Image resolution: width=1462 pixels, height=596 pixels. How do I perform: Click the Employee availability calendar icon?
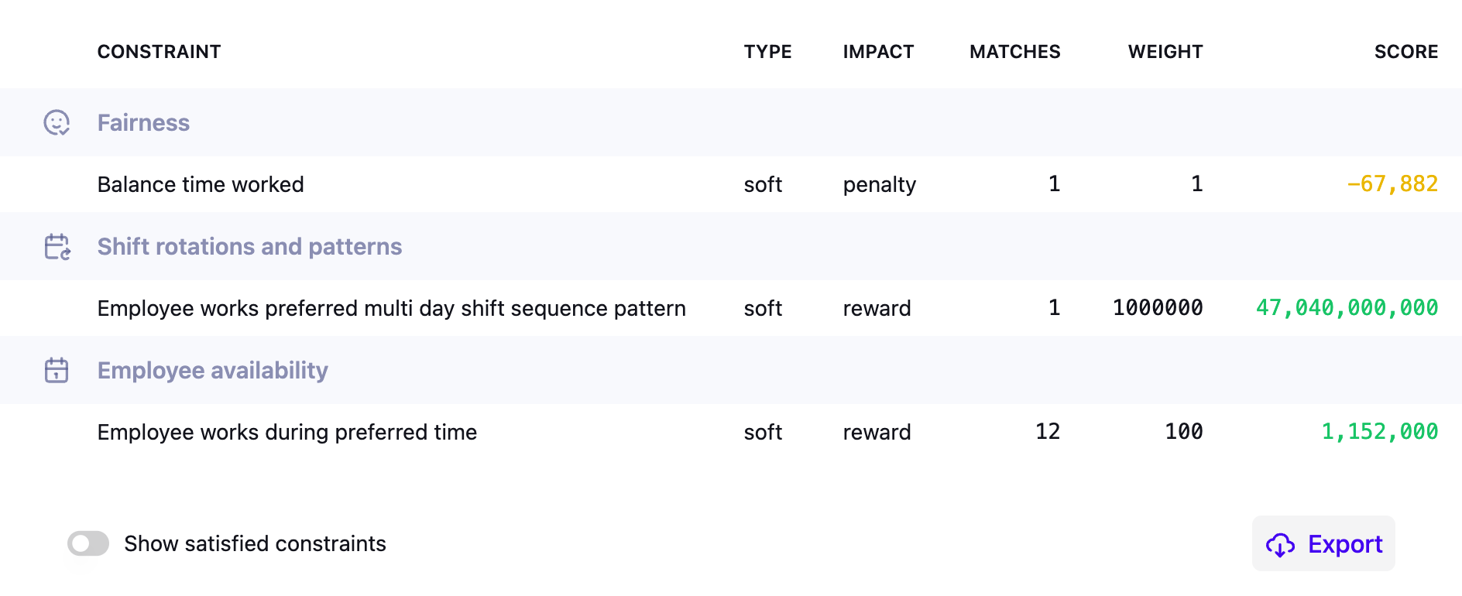57,370
